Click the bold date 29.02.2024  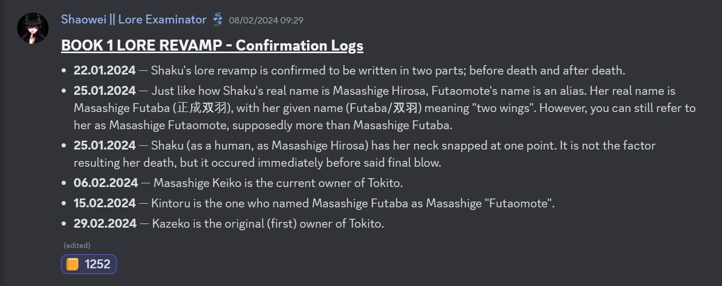tap(105, 224)
